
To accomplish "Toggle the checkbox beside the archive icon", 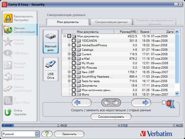I will (x=164, y=102).
